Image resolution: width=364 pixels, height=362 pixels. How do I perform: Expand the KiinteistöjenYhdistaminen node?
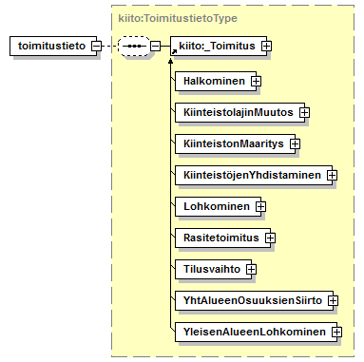332,176
